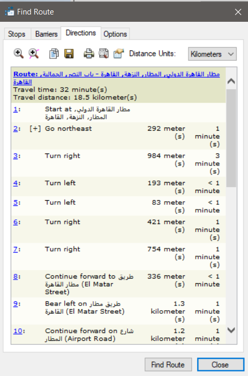Open print preview icon
This screenshot has width=248, height=376.
tap(104, 54)
